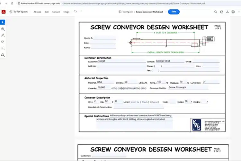Select the freehand draw loop tool
The height and width of the screenshot is (161, 241).
(x=3, y=42)
